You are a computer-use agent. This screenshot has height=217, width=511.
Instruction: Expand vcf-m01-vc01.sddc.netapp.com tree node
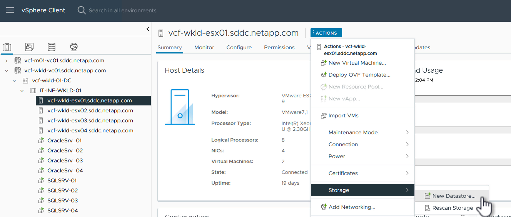[x=7, y=61]
